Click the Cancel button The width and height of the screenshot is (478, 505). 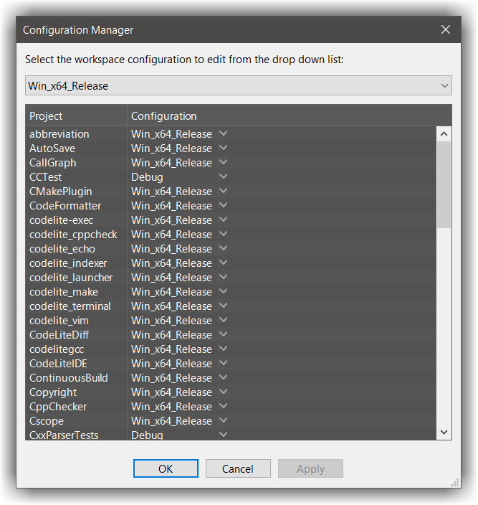point(238,468)
